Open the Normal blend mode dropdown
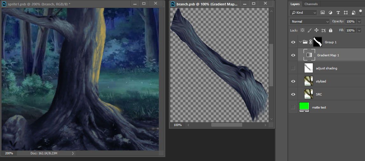Image resolution: width=365 pixels, height=161 pixels. coord(309,22)
